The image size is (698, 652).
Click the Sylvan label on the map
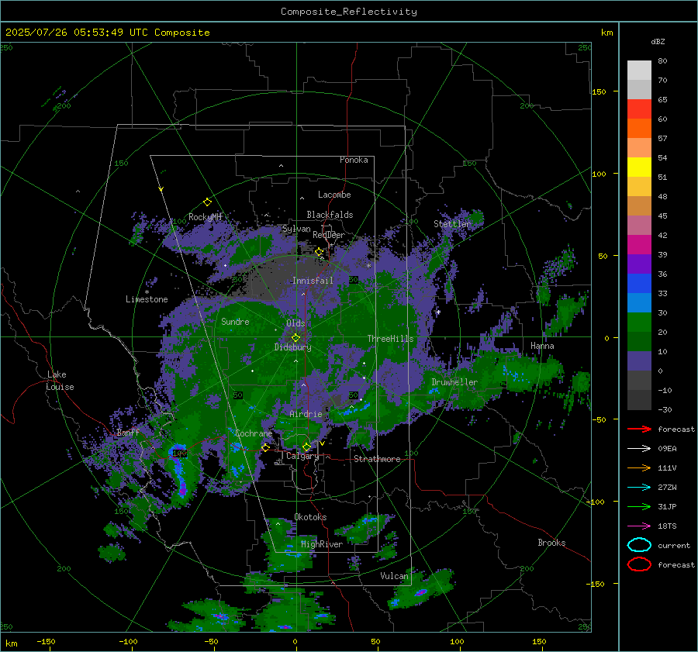click(296, 229)
